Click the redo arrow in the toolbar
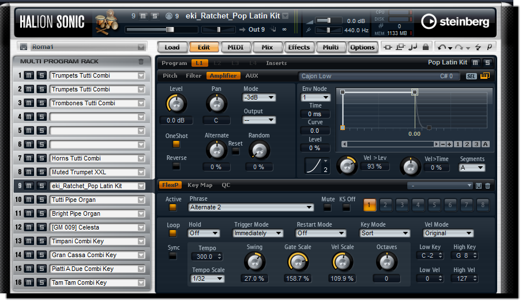 (459, 47)
